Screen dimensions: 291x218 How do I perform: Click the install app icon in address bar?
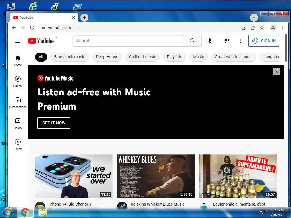pyautogui.click(x=243, y=28)
